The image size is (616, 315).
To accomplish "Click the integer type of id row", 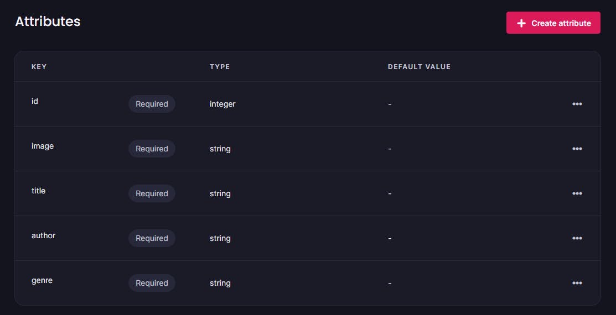I will click(222, 104).
